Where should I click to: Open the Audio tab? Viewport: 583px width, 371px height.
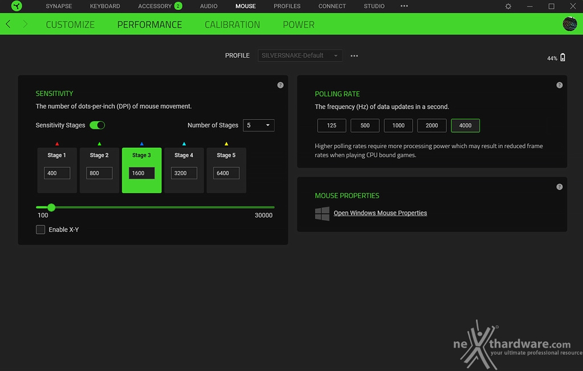point(208,6)
